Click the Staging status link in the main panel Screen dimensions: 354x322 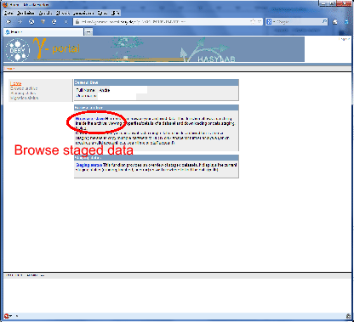[x=88, y=165]
